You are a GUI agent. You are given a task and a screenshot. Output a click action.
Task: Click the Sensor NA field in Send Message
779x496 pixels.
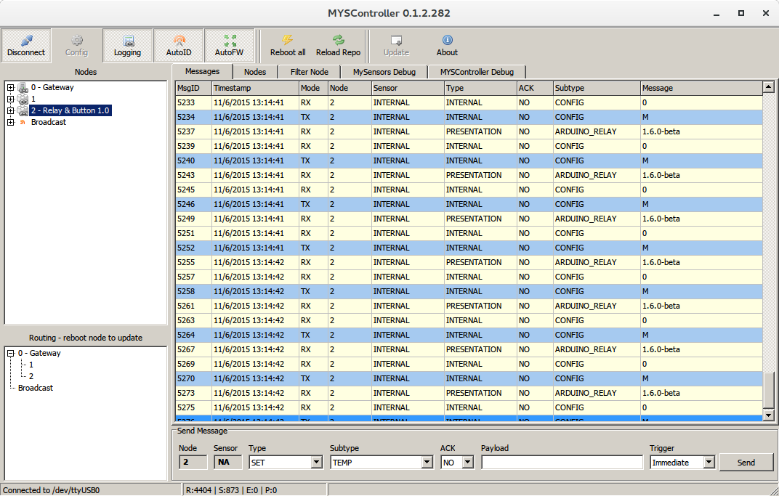[x=228, y=463]
